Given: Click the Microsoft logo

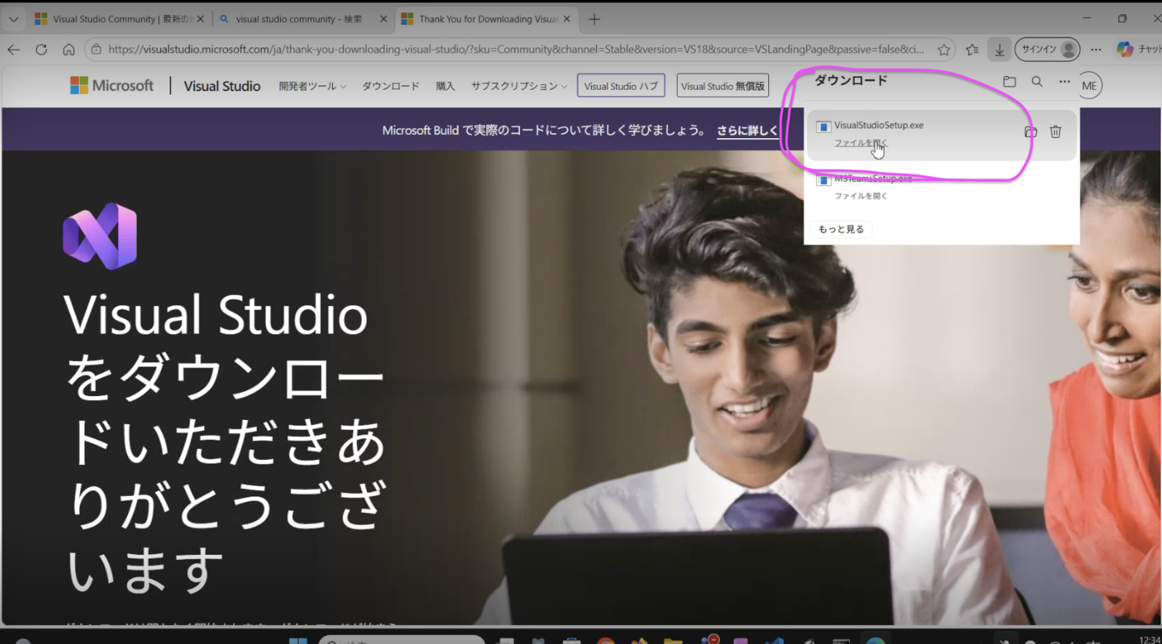Looking at the screenshot, I should [112, 85].
